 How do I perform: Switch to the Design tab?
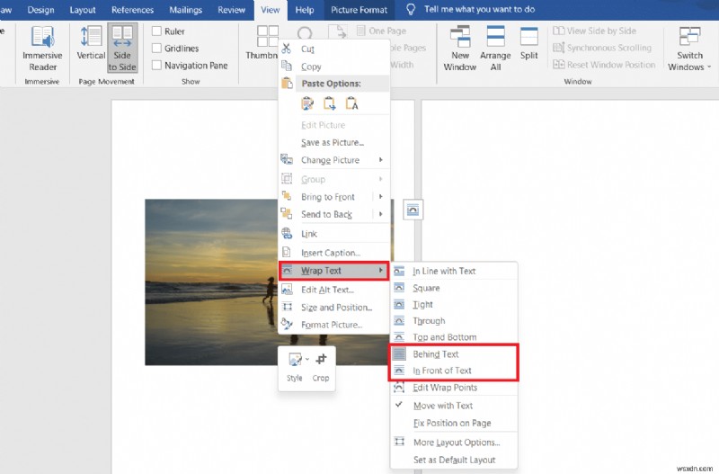40,10
